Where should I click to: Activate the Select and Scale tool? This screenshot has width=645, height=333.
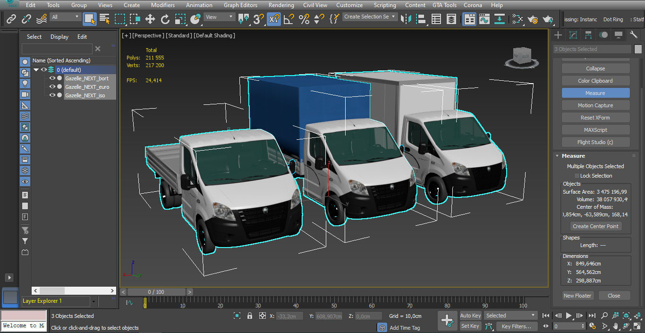pyautogui.click(x=180, y=19)
